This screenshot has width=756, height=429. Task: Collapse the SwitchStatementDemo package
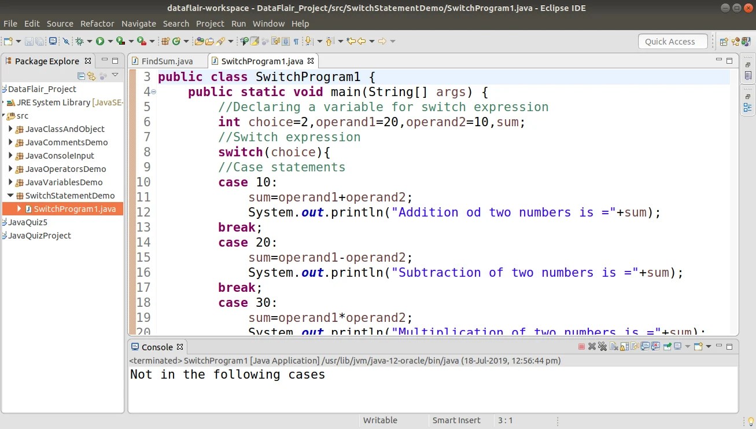[10, 195]
